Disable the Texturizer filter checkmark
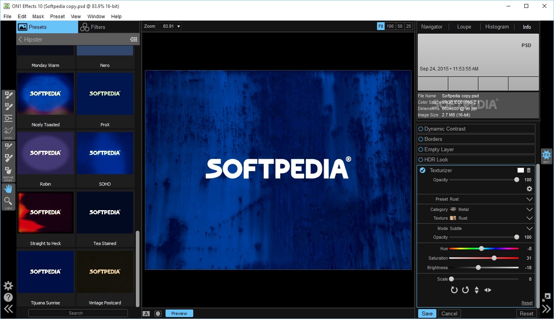The width and height of the screenshot is (554, 319). pos(423,170)
